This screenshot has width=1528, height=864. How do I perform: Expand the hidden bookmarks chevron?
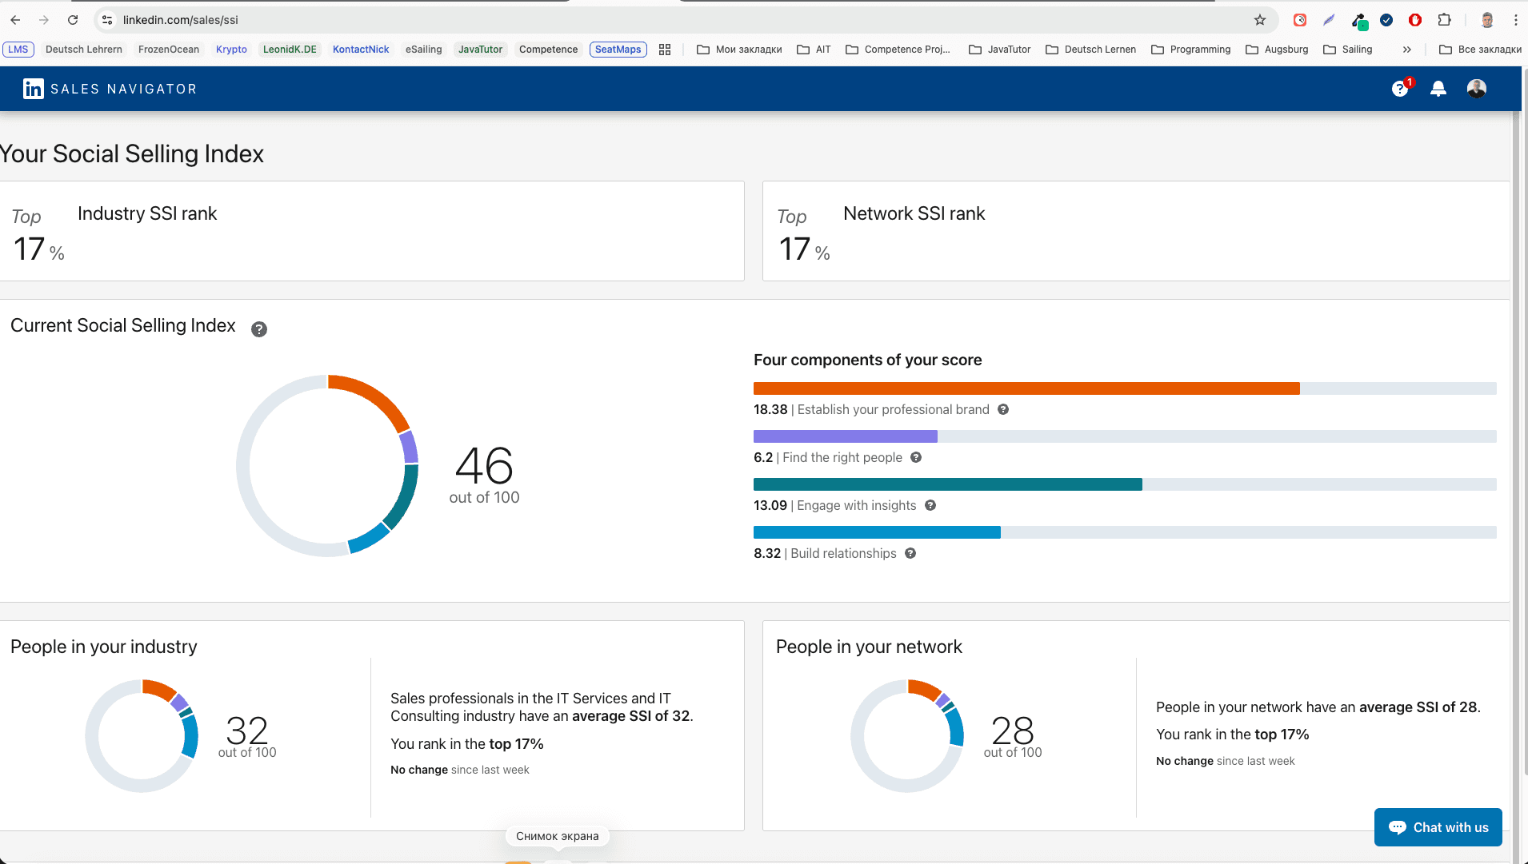pos(1407,50)
